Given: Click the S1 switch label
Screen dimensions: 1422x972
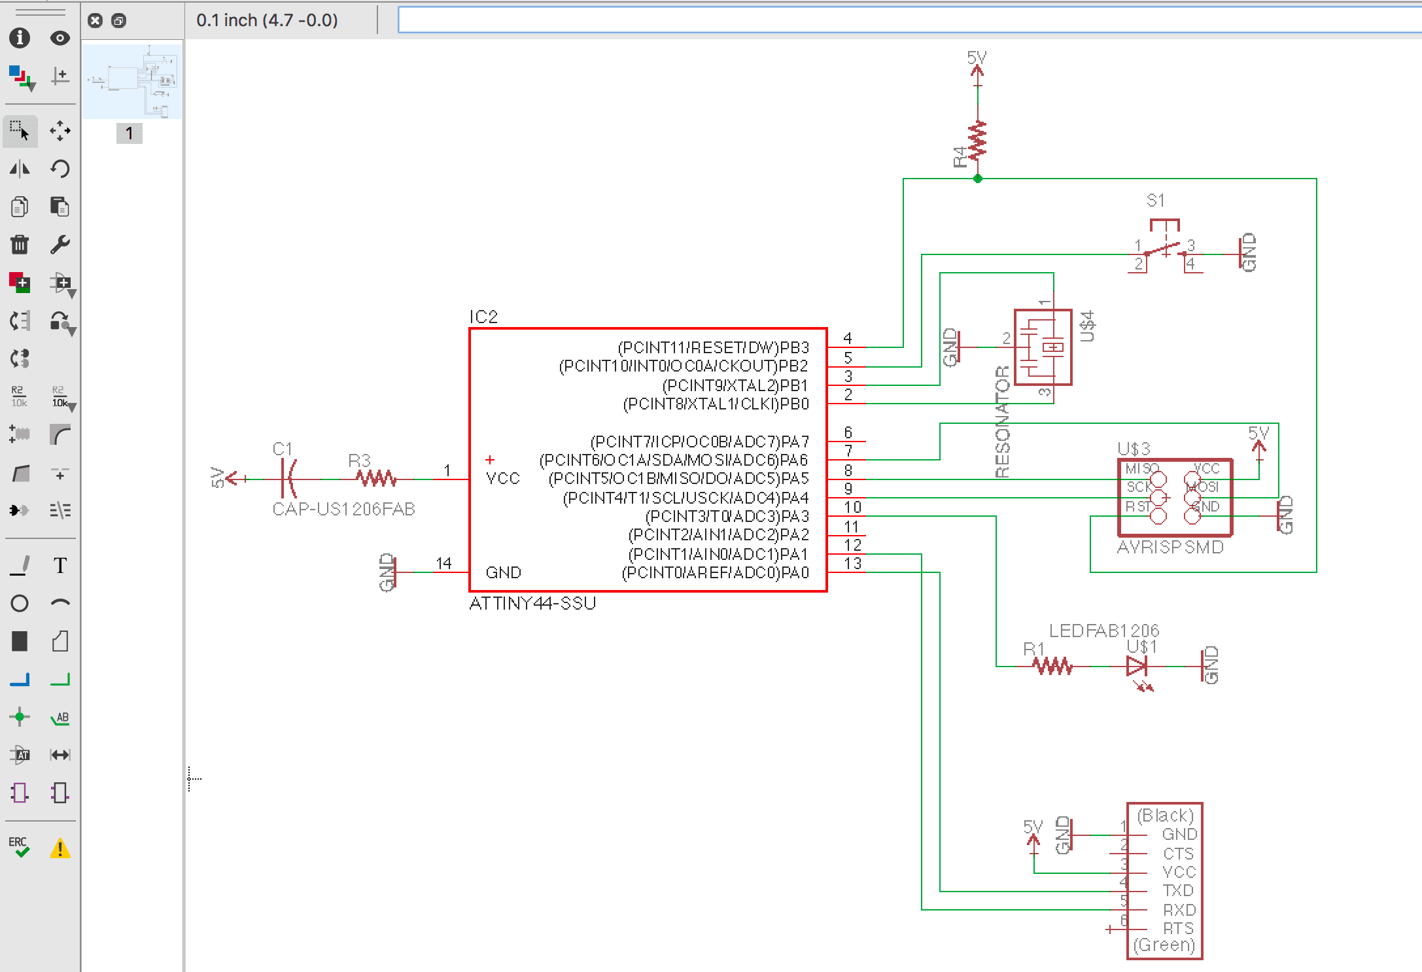Looking at the screenshot, I should 1155,200.
